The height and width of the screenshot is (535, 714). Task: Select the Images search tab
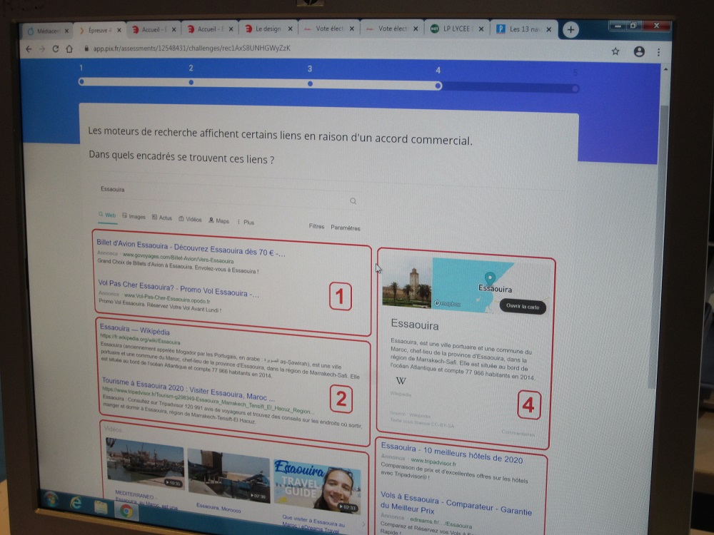[134, 217]
